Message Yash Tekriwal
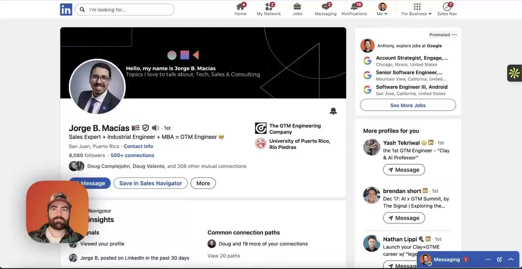Viewport: 522px width, 269px height. (x=404, y=170)
